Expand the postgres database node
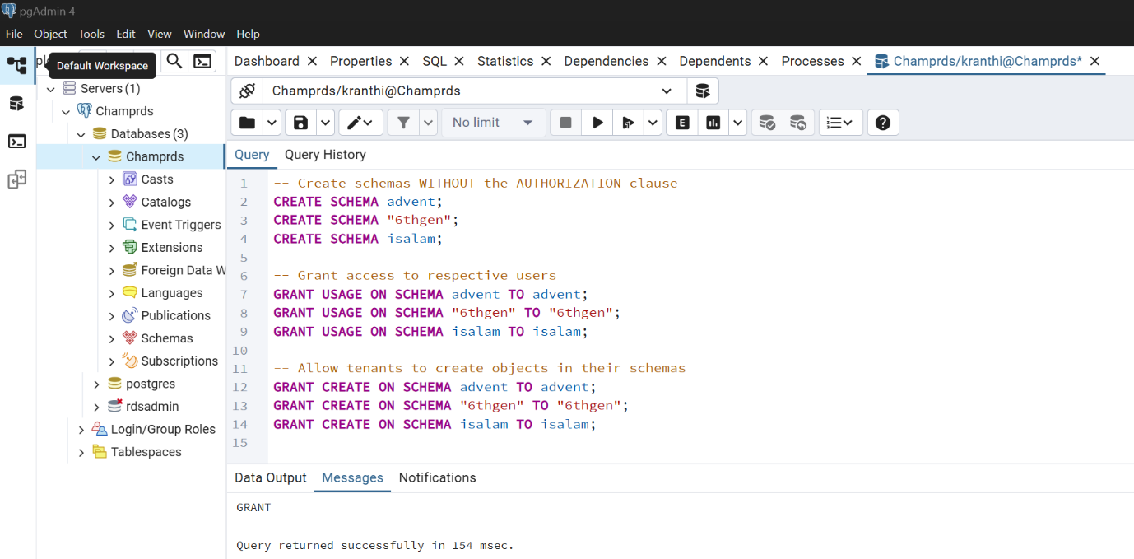Viewport: 1134px width, 559px height. [96, 384]
